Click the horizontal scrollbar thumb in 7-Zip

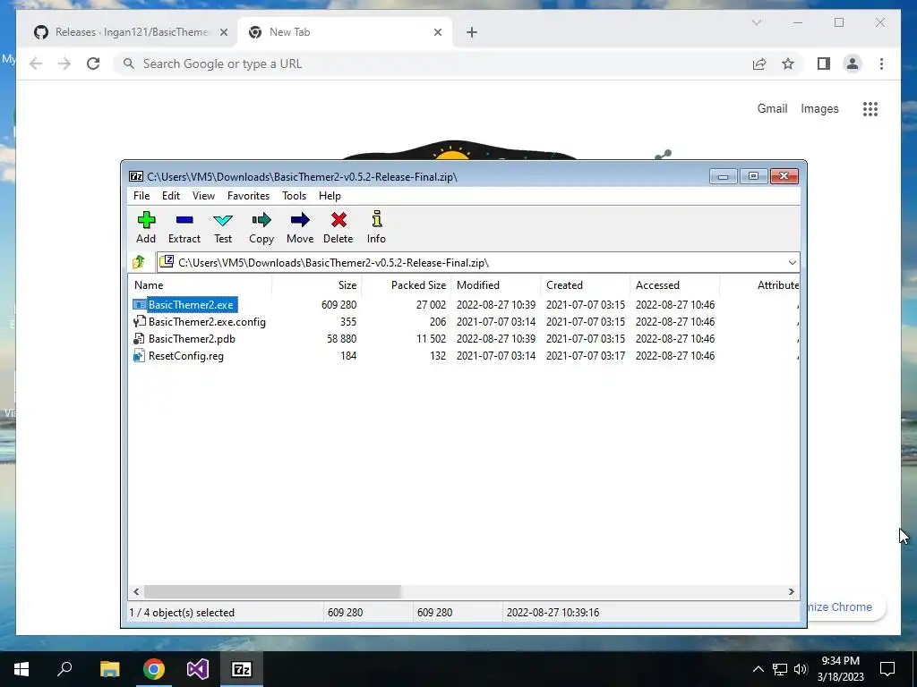pos(272,591)
